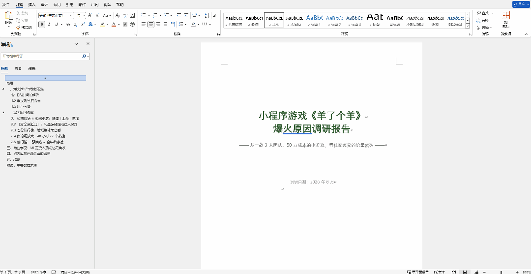This screenshot has height=274, width=531.
Task: Click the increase indent icon
Action: point(186,15)
